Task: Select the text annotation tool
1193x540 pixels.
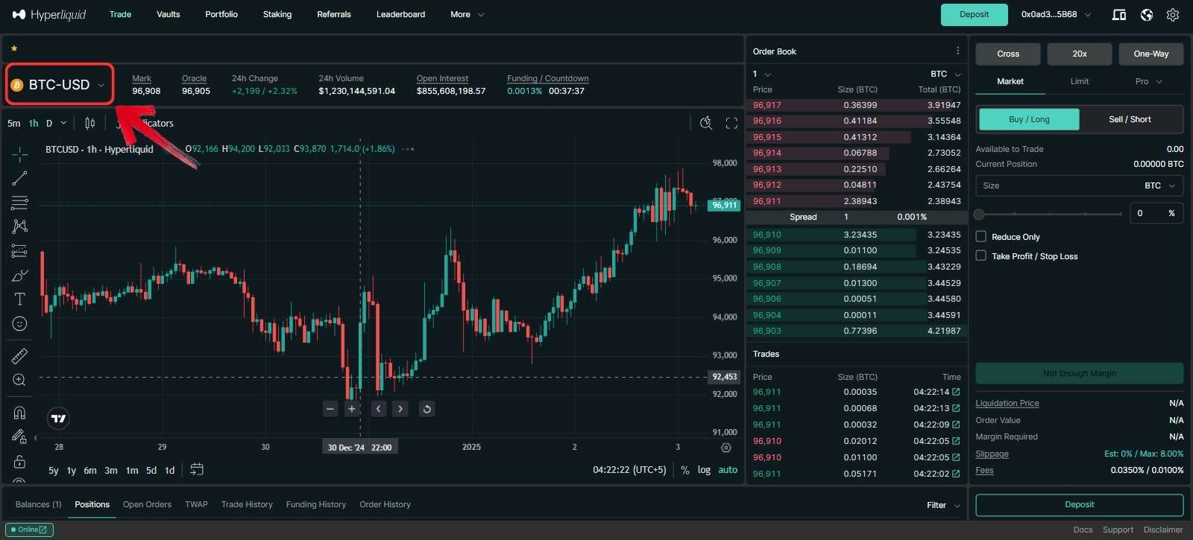Action: (x=19, y=299)
